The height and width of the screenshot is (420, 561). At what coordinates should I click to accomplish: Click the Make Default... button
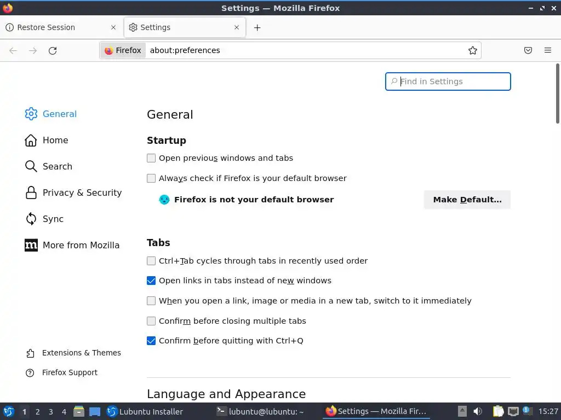tap(467, 200)
